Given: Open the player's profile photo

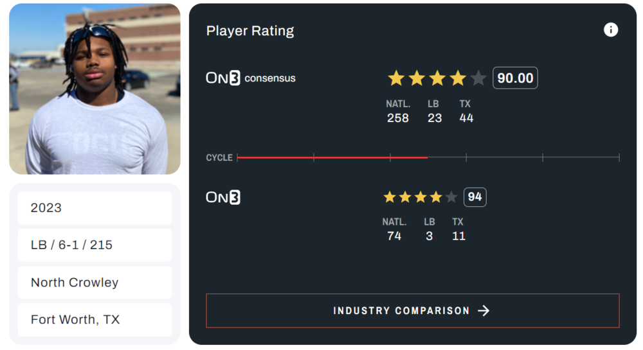Looking at the screenshot, I should point(95,89).
